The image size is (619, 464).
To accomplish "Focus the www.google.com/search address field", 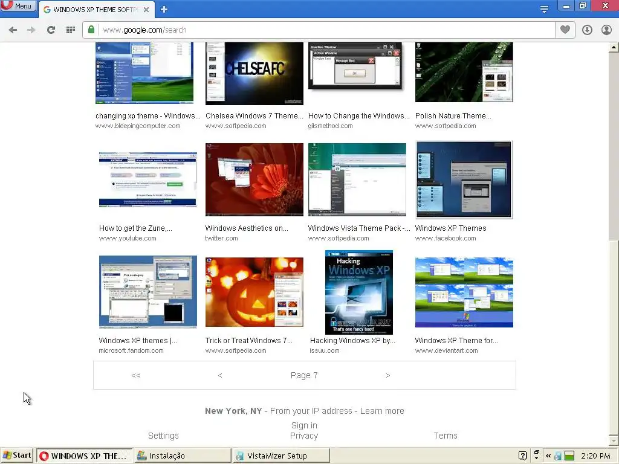I will 318,30.
